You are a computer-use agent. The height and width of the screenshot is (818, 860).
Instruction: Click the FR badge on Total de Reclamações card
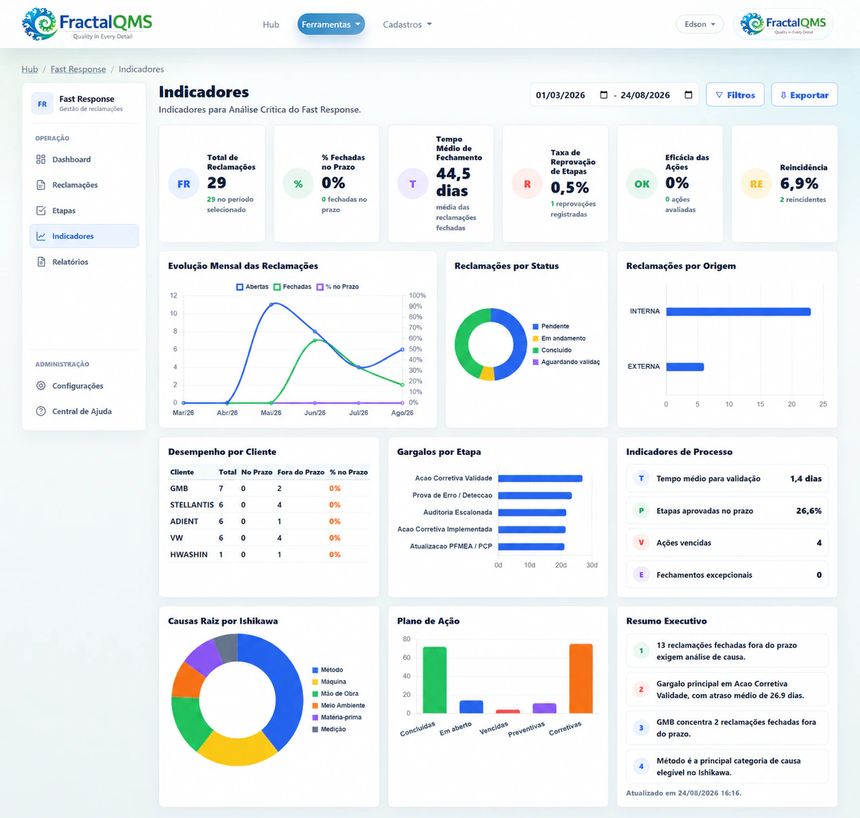pyautogui.click(x=183, y=184)
